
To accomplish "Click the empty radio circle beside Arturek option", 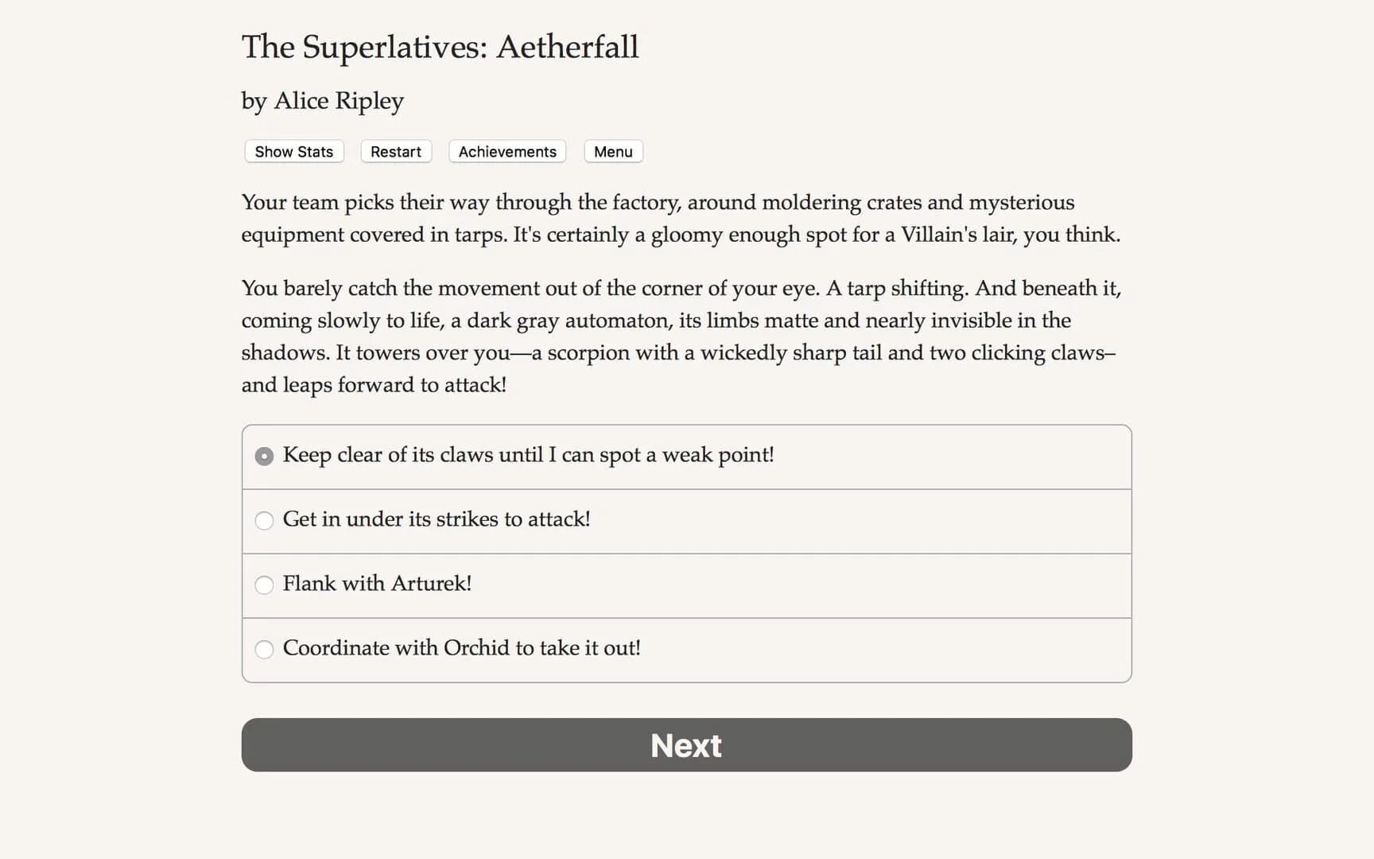I will click(264, 585).
